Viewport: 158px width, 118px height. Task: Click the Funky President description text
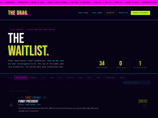pyautogui.click(x=59, y=110)
